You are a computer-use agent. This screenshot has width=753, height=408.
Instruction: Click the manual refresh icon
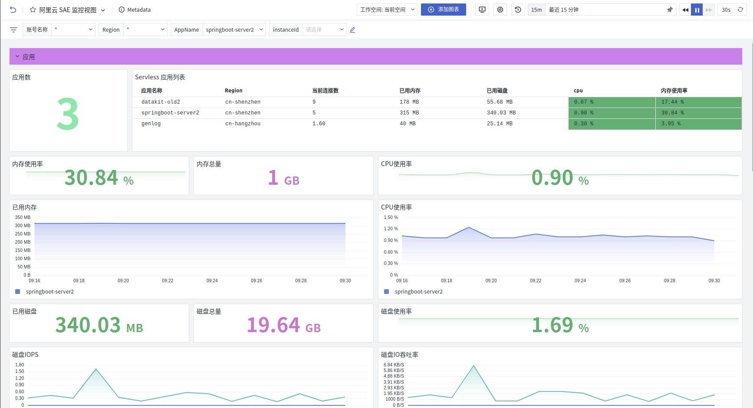click(740, 10)
